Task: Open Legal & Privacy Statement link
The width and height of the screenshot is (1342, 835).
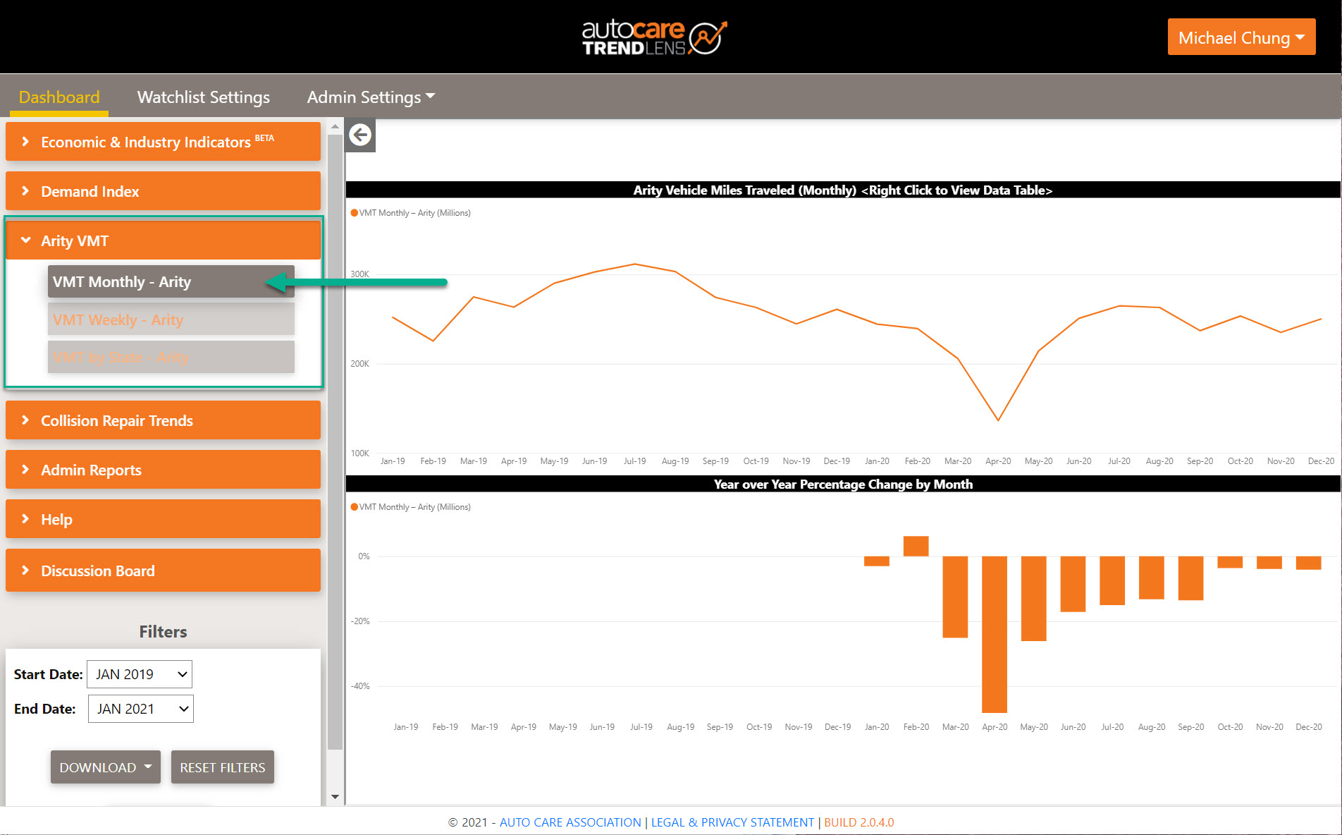Action: pos(732,822)
